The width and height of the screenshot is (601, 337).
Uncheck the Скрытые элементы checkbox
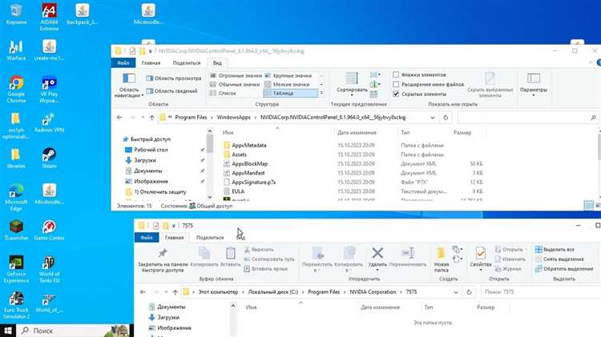pos(396,94)
